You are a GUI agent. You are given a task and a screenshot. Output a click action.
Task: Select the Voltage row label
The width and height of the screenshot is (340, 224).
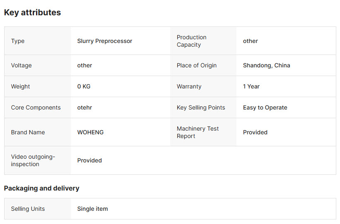point(21,65)
